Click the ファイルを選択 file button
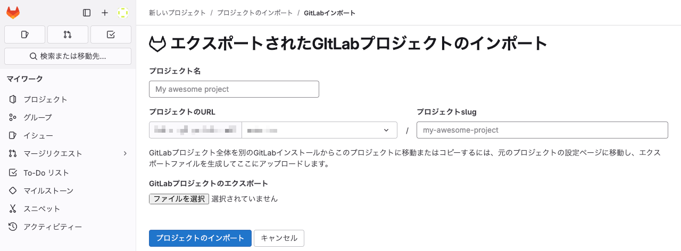 (x=179, y=199)
